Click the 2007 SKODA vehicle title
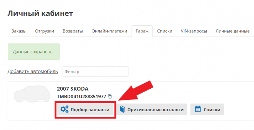The image size is (254, 130). (73, 89)
